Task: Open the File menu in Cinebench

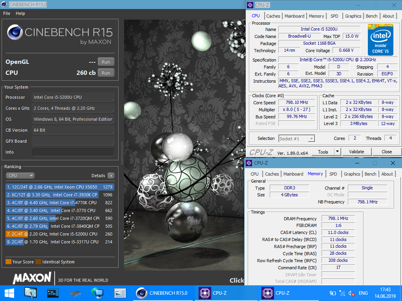Action: click(x=7, y=13)
